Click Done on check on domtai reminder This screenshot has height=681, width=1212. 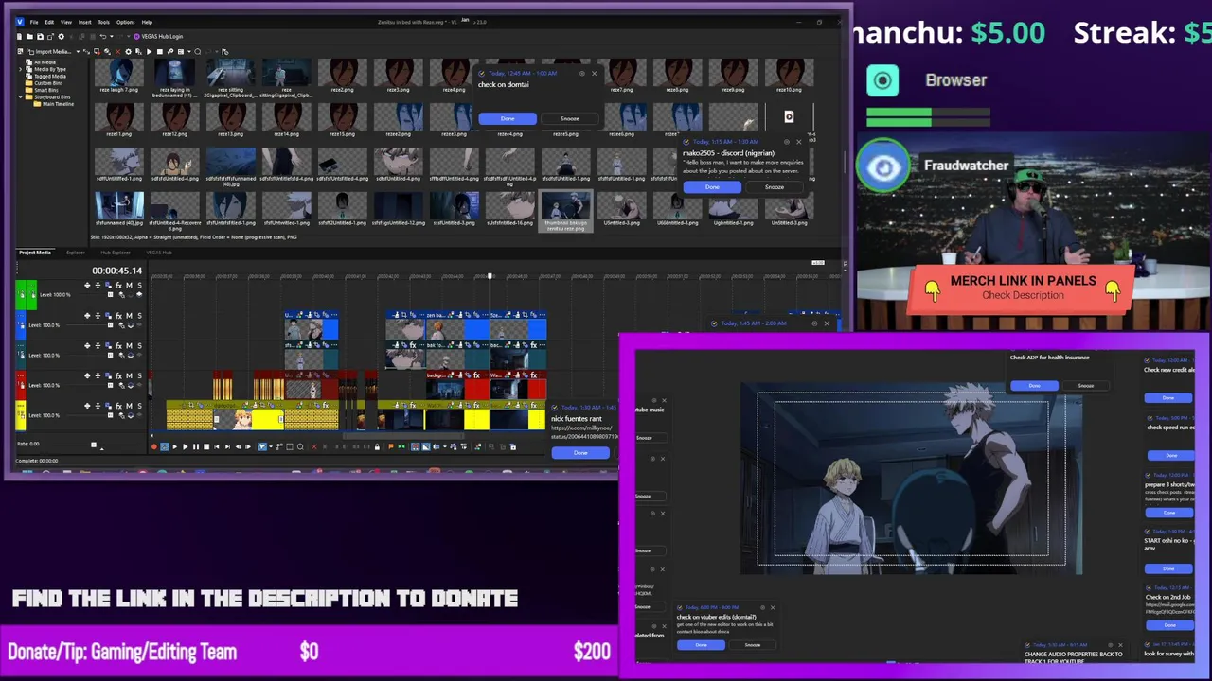coord(508,119)
